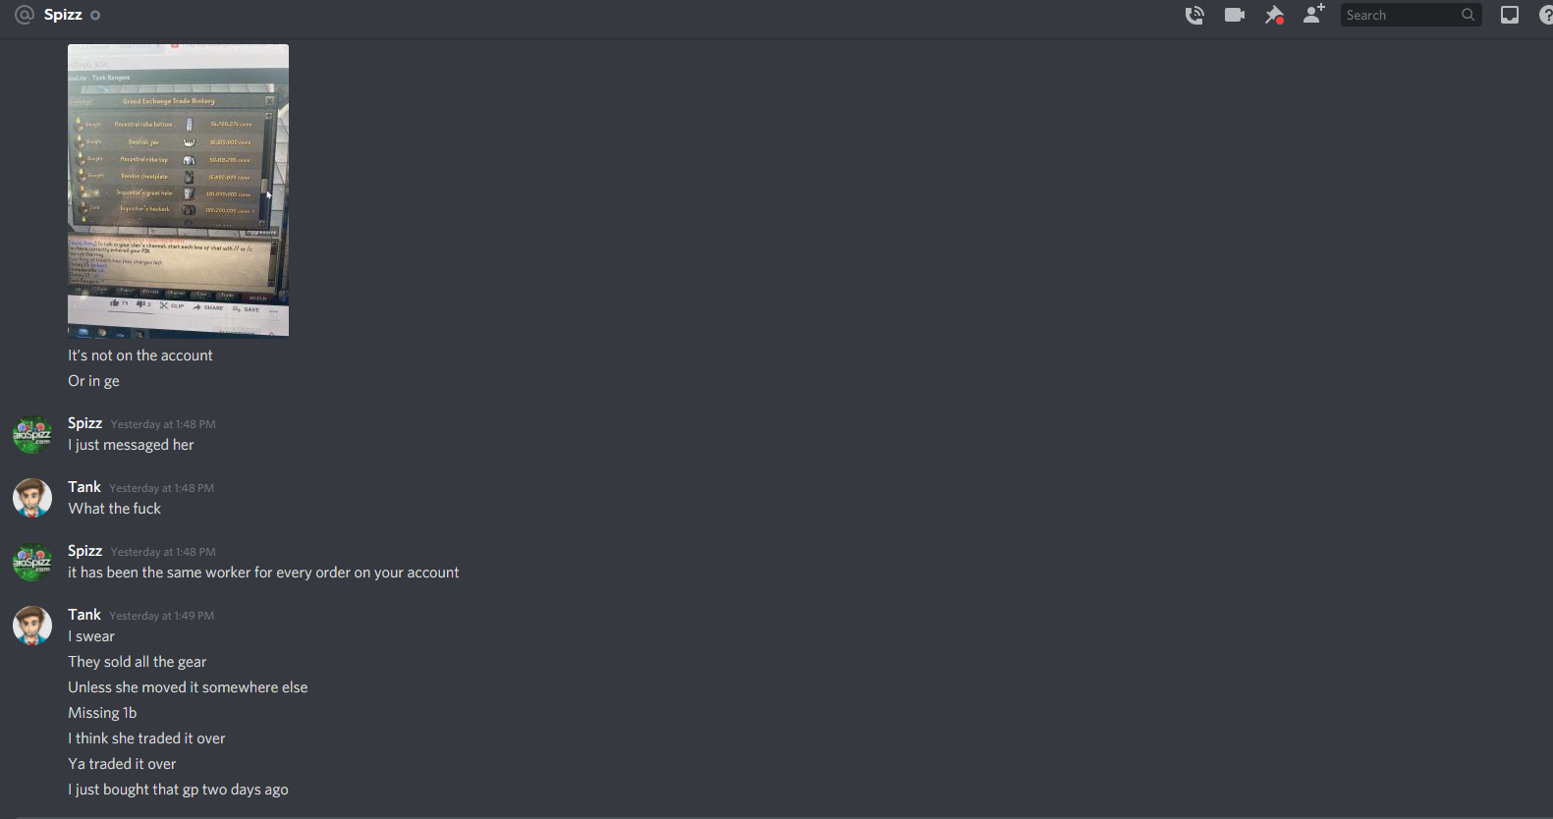The height and width of the screenshot is (819, 1553).
Task: Click Spizz's avatar on 'I just messaged her'
Action: [31, 434]
